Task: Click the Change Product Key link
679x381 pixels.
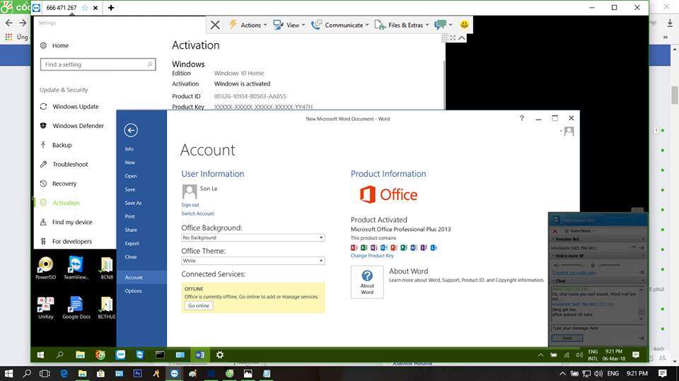Action: (372, 255)
